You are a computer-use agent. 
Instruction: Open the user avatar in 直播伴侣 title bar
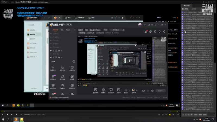pyautogui.click(x=140, y=25)
